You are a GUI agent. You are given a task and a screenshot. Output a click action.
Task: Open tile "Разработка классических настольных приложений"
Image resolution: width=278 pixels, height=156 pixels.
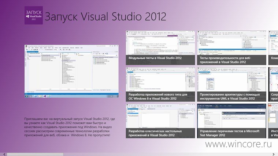[160, 121]
